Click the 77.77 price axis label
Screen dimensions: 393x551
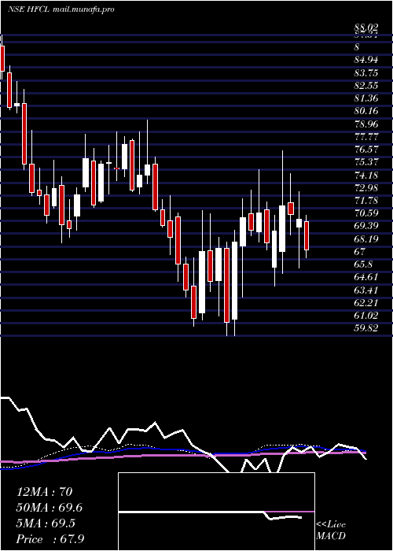pos(366,137)
